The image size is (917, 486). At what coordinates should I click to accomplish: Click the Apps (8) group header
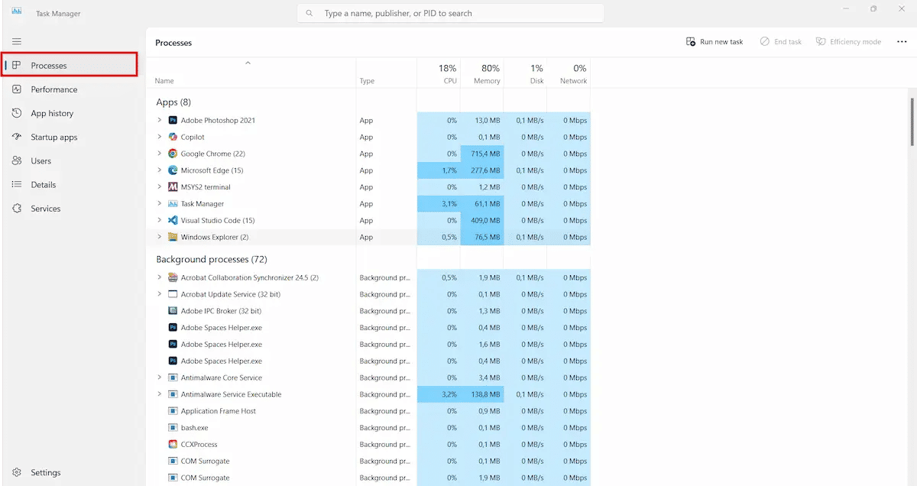[x=173, y=102]
